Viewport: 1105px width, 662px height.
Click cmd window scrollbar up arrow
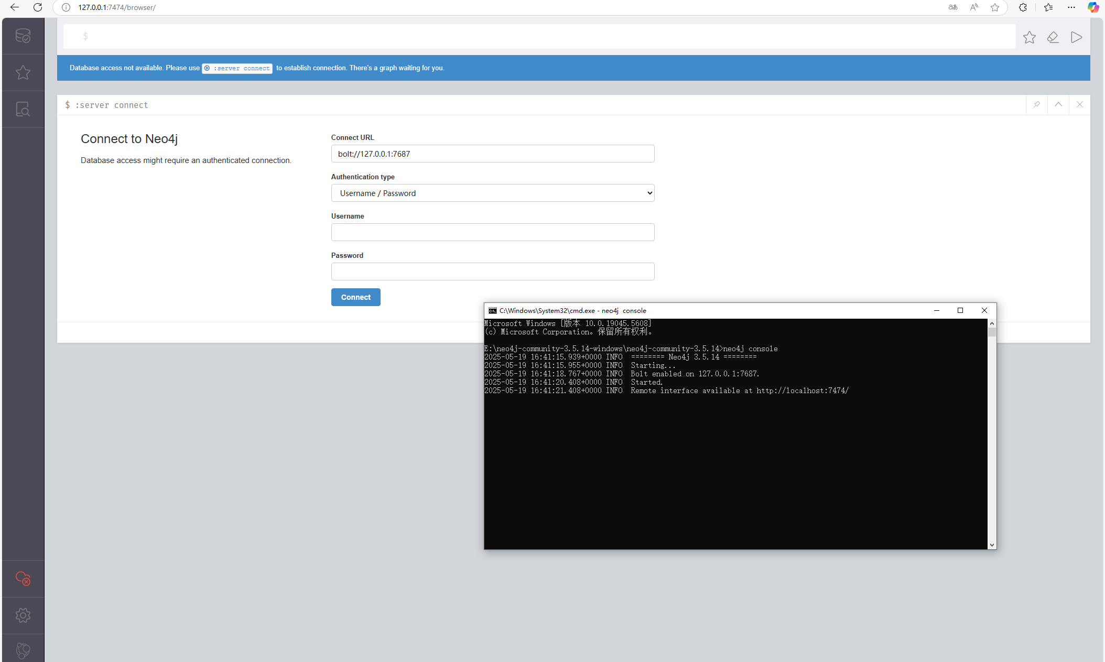992,323
